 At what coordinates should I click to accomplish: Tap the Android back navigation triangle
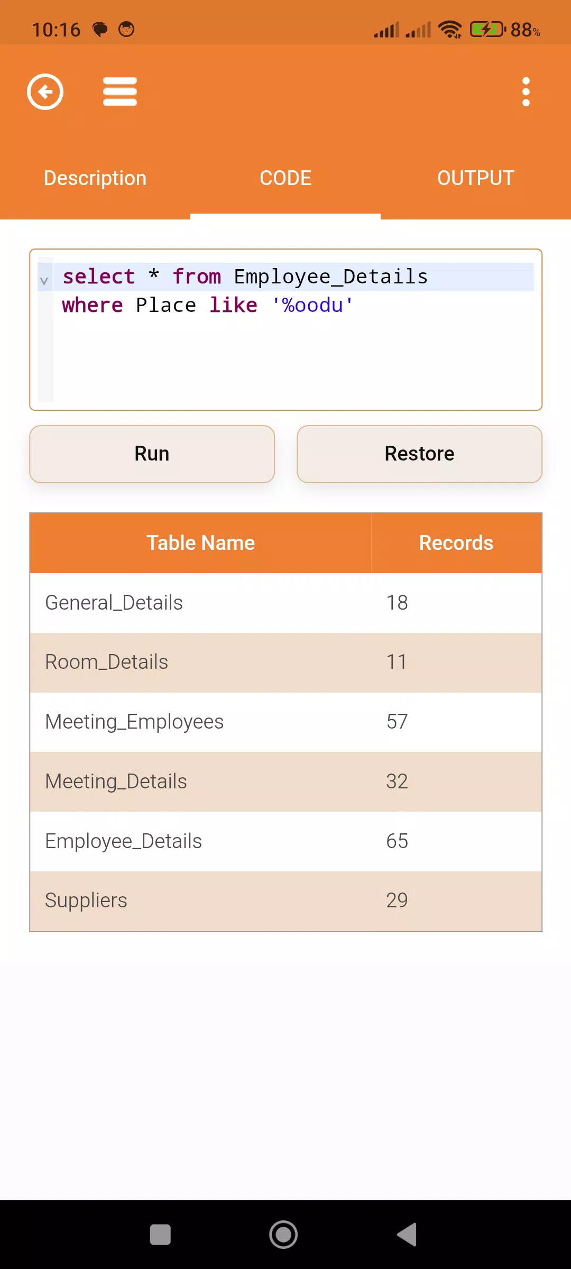(407, 1235)
